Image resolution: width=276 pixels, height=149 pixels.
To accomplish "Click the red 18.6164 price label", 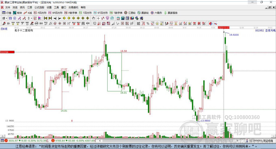I will pos(7,52).
